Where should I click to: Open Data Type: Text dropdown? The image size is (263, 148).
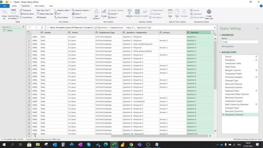tap(43, 10)
